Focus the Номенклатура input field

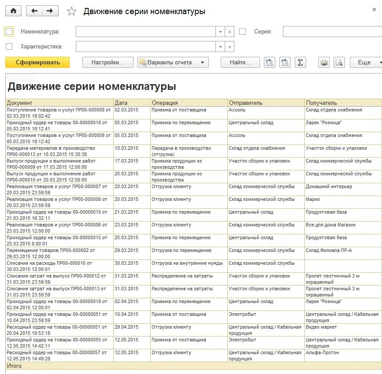point(146,32)
